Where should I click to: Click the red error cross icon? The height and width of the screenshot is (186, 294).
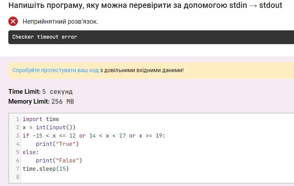[13, 21]
